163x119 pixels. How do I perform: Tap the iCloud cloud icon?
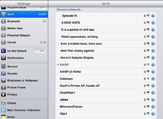(3, 103)
